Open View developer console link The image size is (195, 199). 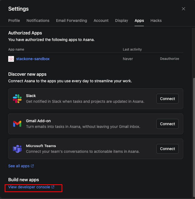29,187
